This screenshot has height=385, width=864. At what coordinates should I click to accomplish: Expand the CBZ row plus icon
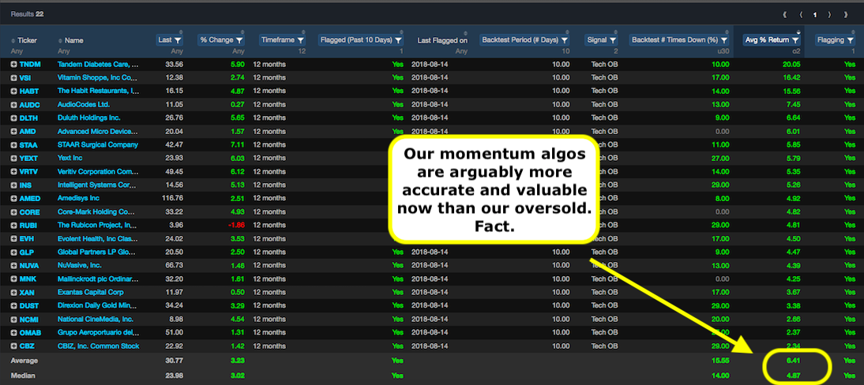click(13, 346)
